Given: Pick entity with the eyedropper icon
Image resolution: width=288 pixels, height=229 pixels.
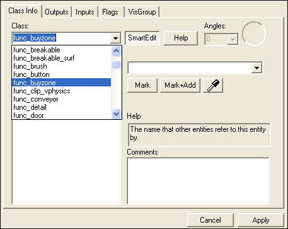Looking at the screenshot, I should click(x=213, y=85).
